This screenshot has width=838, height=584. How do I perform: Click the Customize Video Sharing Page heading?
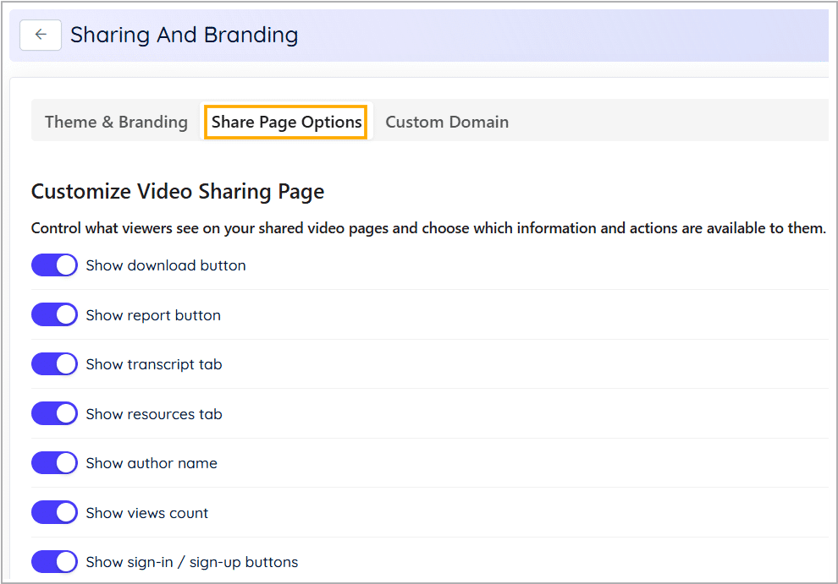click(x=178, y=192)
